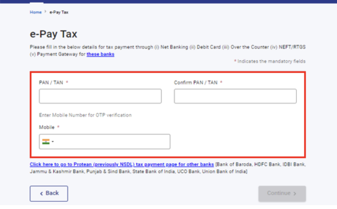Click the 'Mobile' field label
Screen dimensions: 337x209
point(47,127)
